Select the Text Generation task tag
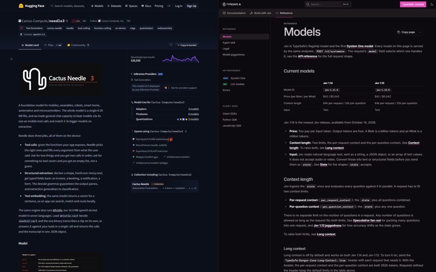 32,28
